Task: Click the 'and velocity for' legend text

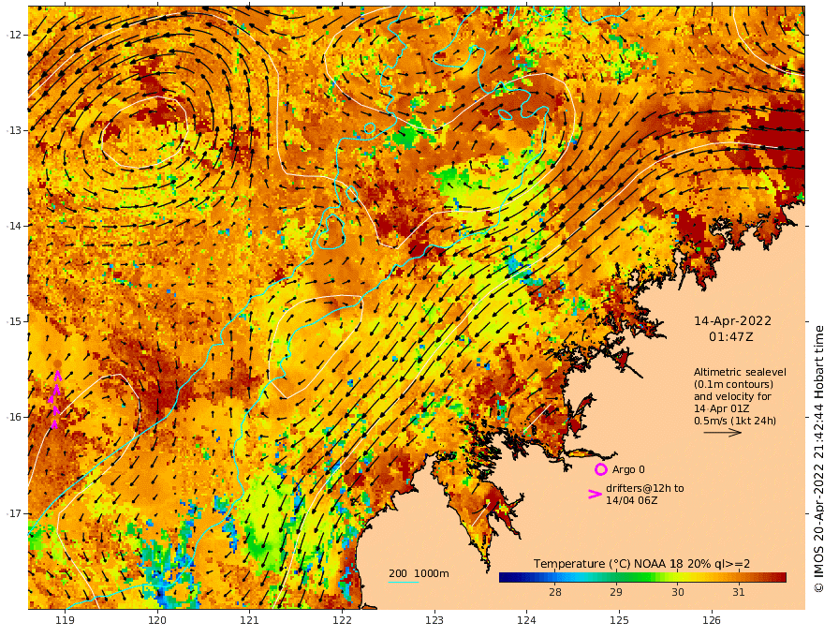Action: point(732,396)
